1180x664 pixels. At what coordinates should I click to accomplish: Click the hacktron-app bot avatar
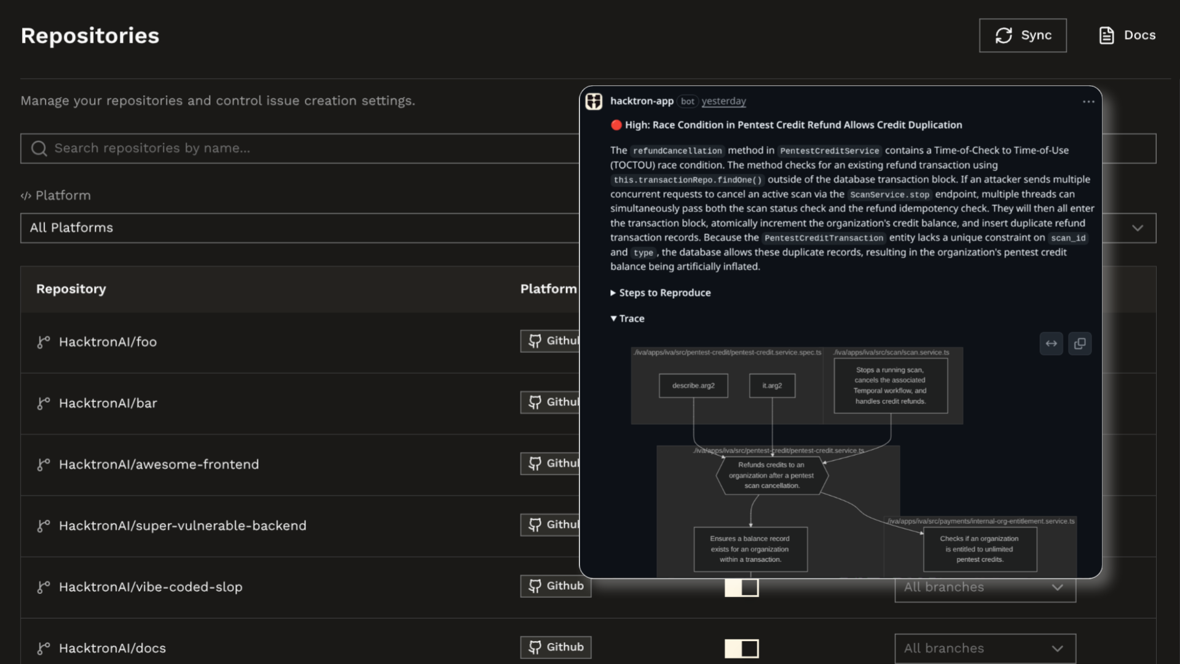tap(594, 101)
